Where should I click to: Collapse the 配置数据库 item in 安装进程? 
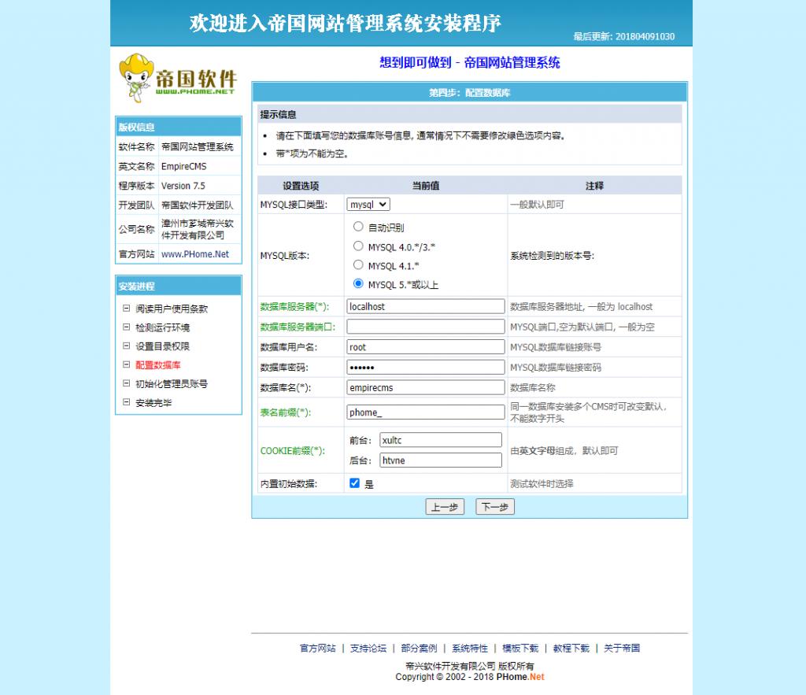[x=126, y=365]
